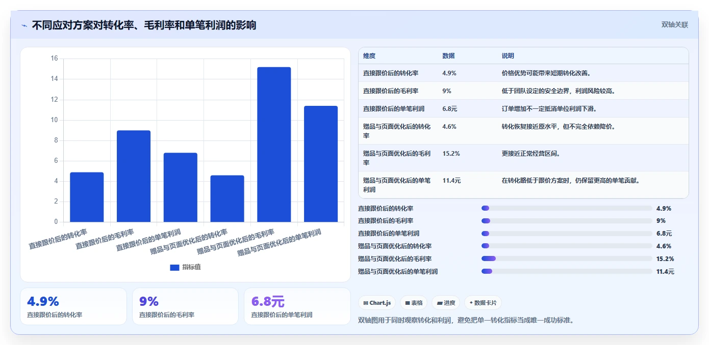Click the note 价格优势可能带来短期转化改善。
The width and height of the screenshot is (709, 345).
[x=548, y=73]
